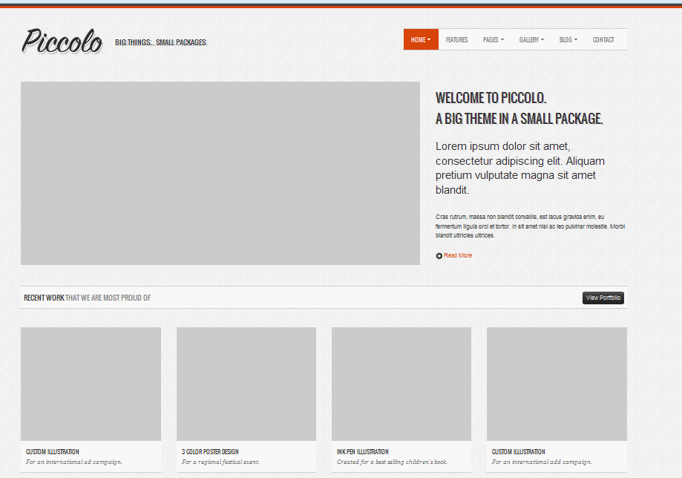The width and height of the screenshot is (682, 478).
Task: Click the Big Things Small Packages tagline
Action: click(x=161, y=42)
